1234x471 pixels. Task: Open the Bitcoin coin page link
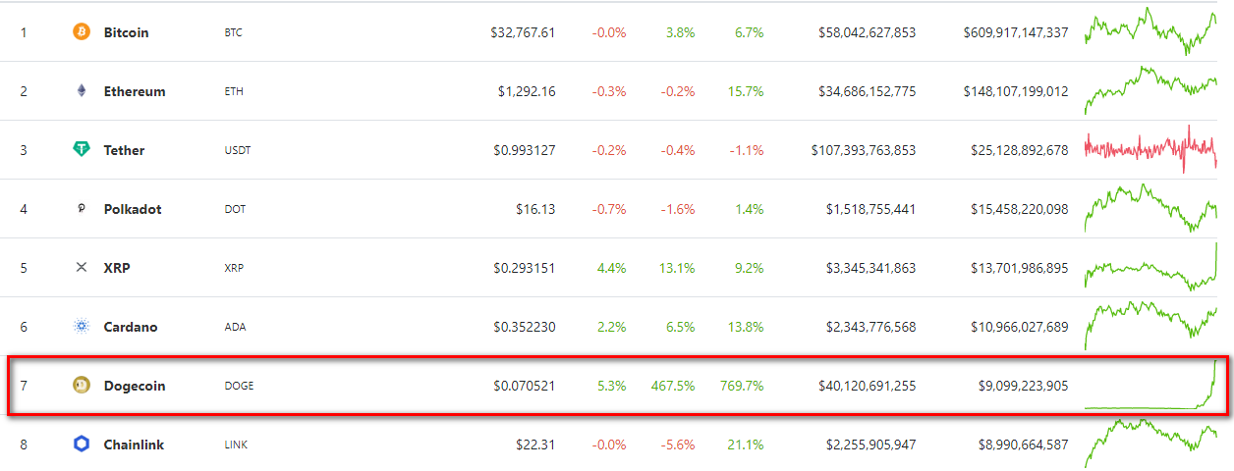126,32
